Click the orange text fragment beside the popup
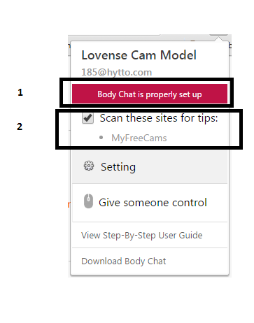 click(69, 205)
